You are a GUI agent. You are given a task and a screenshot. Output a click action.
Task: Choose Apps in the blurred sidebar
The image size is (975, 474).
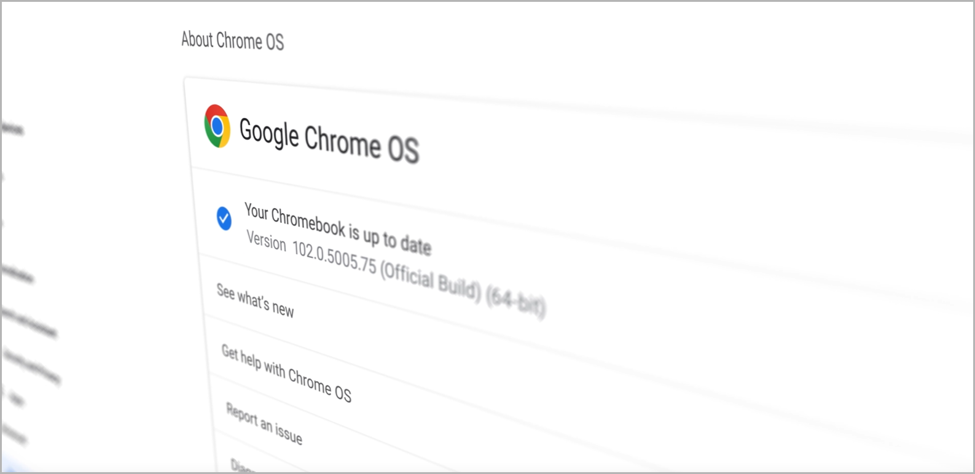15,399
